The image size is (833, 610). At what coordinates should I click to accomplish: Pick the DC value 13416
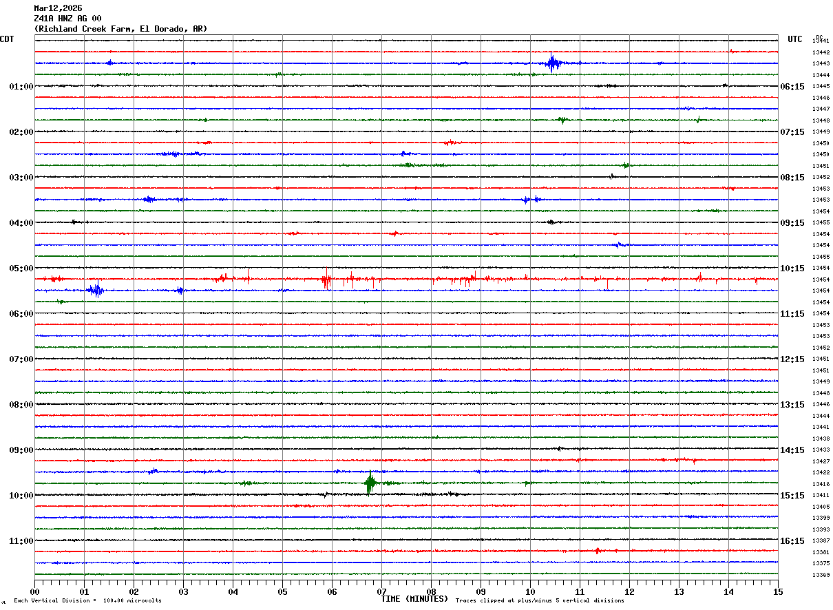821,484
